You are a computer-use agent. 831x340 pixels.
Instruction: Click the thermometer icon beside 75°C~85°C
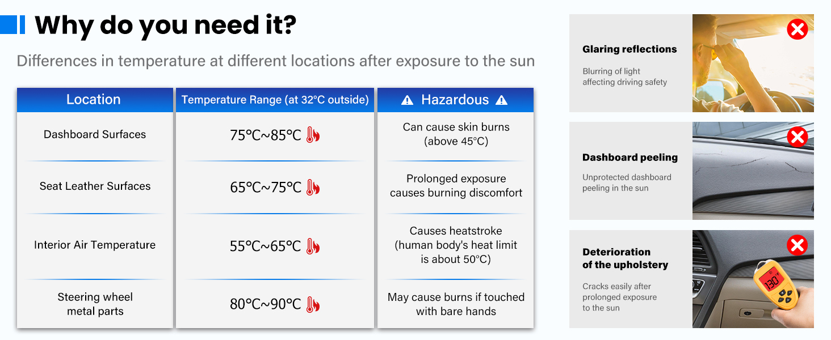pyautogui.click(x=313, y=135)
